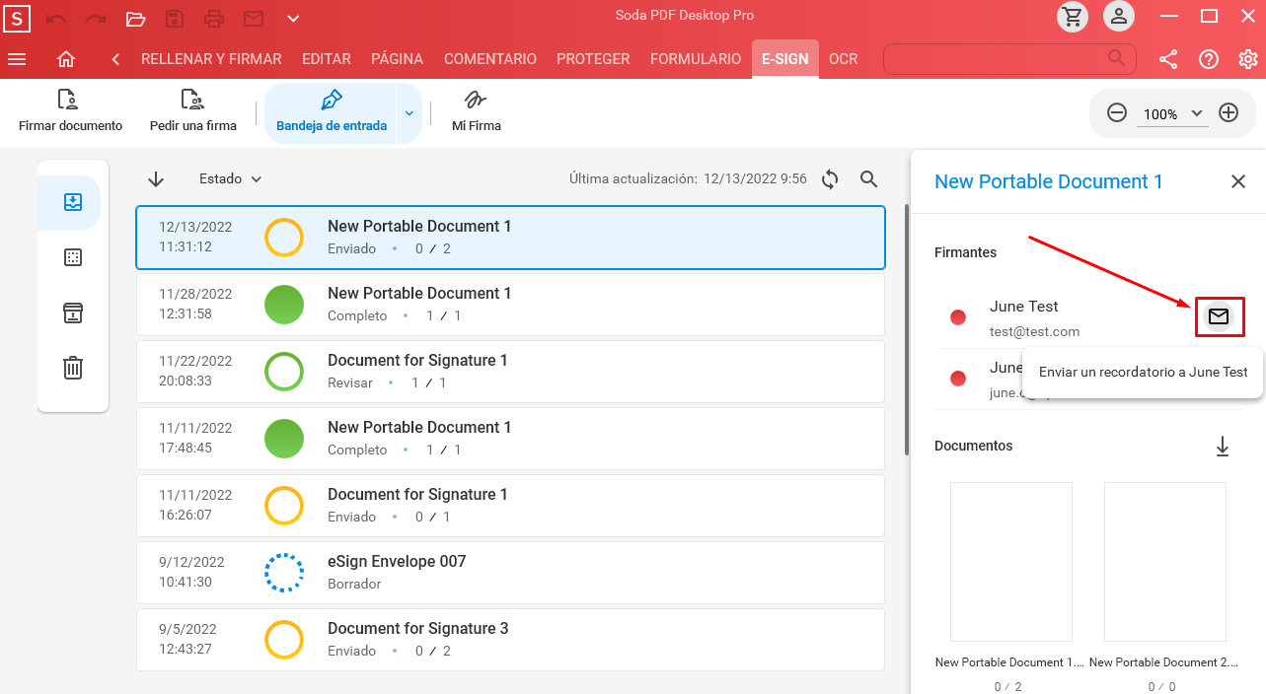Open settings gear icon
The height and width of the screenshot is (694, 1266).
1248,59
